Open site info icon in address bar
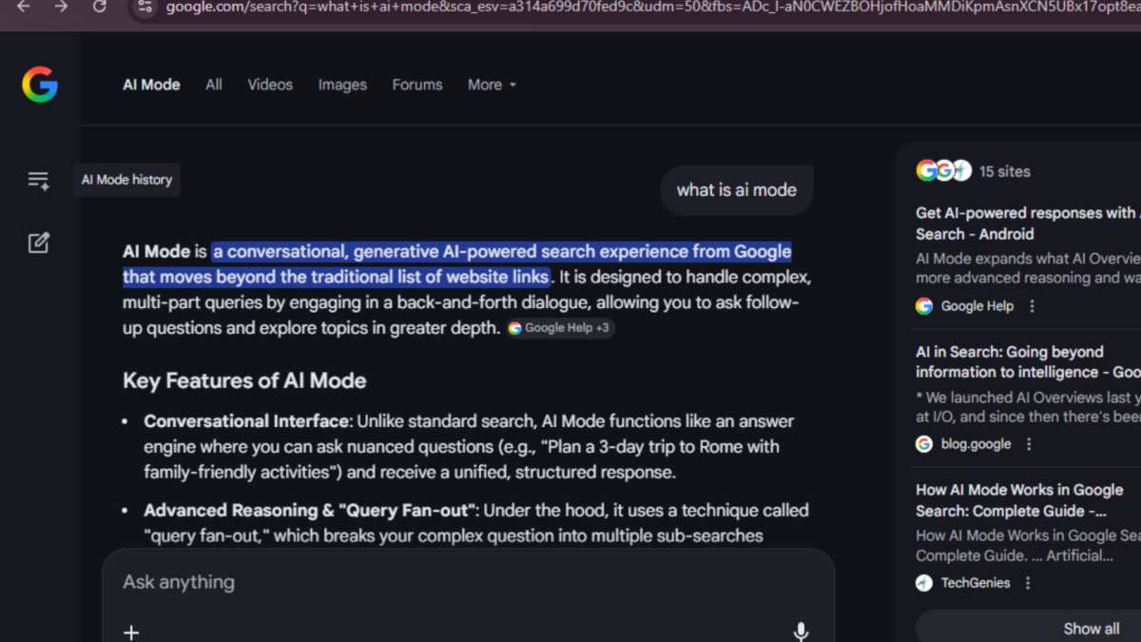Image resolution: width=1141 pixels, height=642 pixels. (145, 7)
